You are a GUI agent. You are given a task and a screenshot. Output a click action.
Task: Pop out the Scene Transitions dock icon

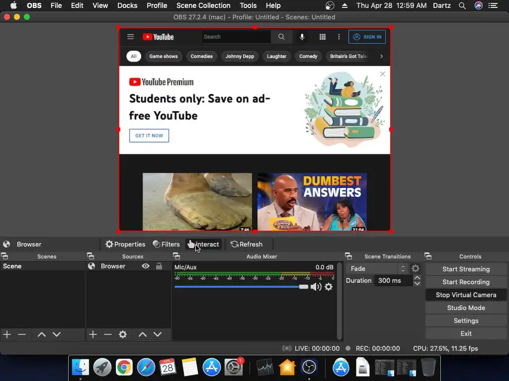point(348,256)
